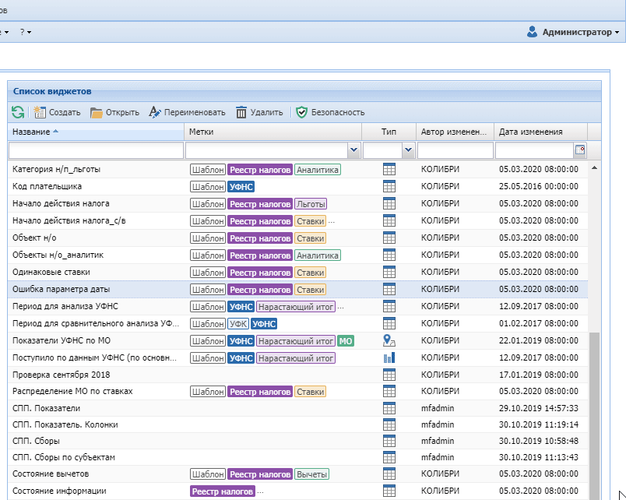Click the Список виджетов panel title
Screen dimensions: 626x500
[52, 91]
